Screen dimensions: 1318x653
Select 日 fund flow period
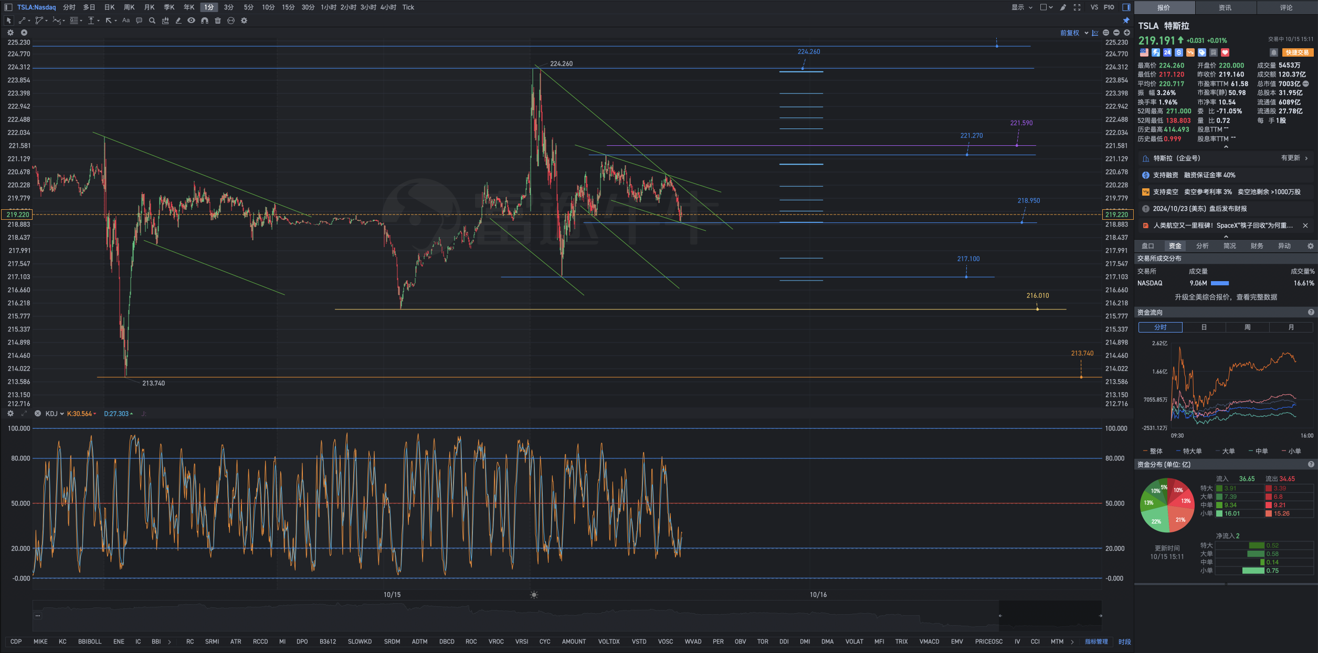[1204, 327]
